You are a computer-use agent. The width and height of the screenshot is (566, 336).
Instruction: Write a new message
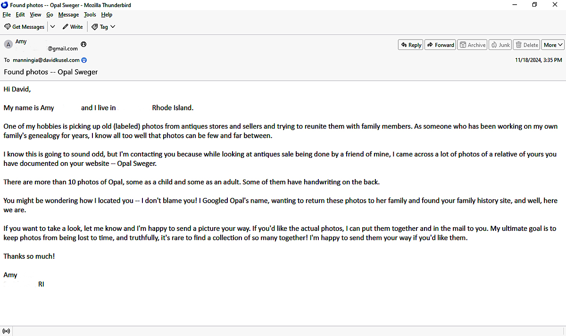73,27
